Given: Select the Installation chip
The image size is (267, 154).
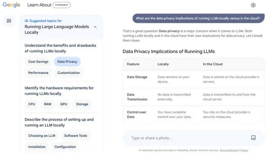Looking at the screenshot, I should [37, 147].
